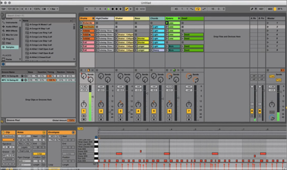
Task: Click the Global Amount value in Groove Pool
Action: click(71, 120)
